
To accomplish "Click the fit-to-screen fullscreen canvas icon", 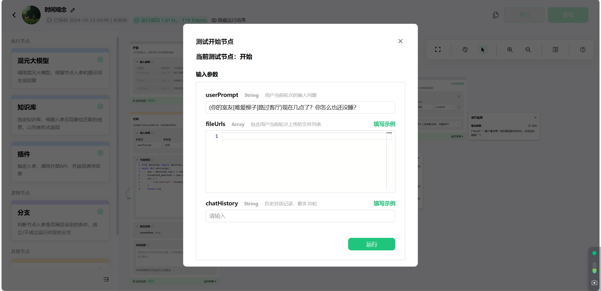I will click(438, 50).
